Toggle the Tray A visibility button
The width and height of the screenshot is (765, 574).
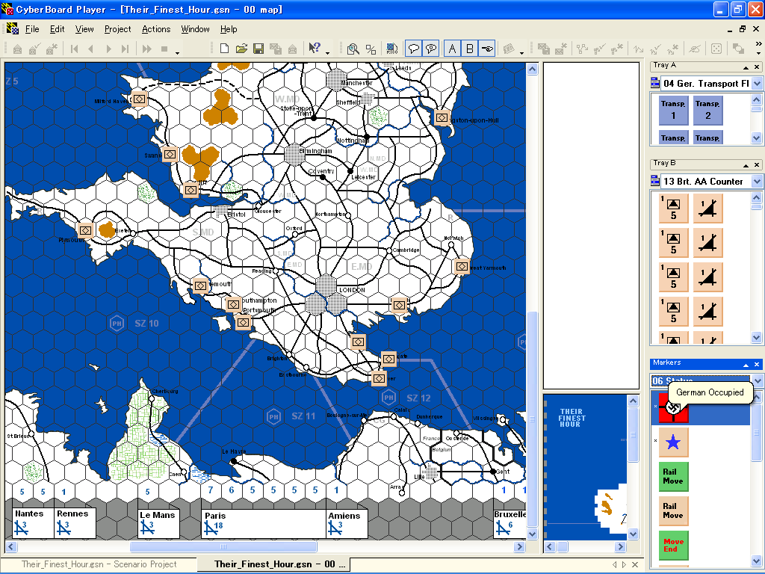click(x=452, y=49)
